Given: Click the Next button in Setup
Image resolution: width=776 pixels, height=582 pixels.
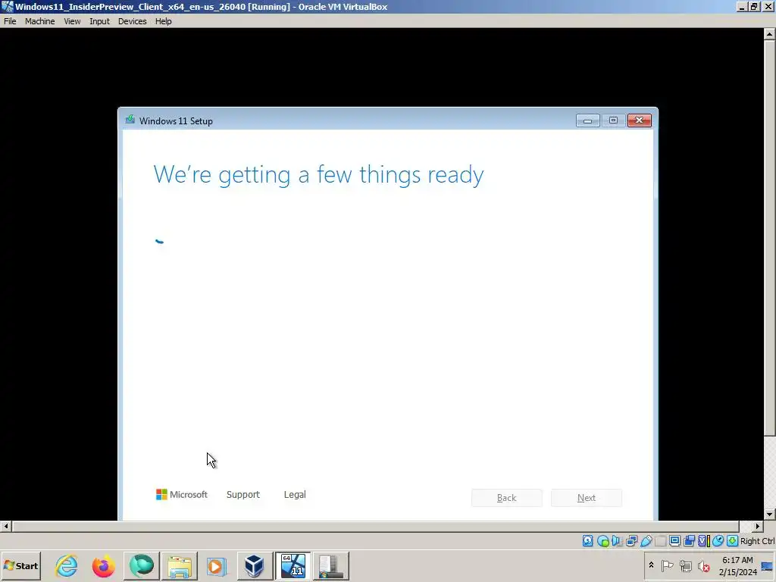Looking at the screenshot, I should click(x=586, y=498).
